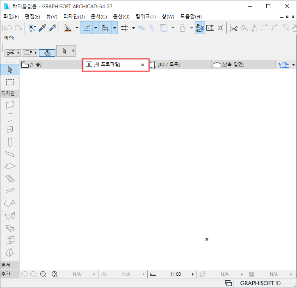Viewport: 297px width, 288px height.
Task: Open trace reference dropdown arrow
Action: coord(173,28)
